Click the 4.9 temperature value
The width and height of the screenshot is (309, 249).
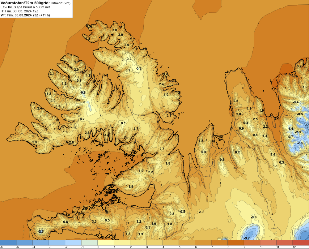click(x=75, y=212)
